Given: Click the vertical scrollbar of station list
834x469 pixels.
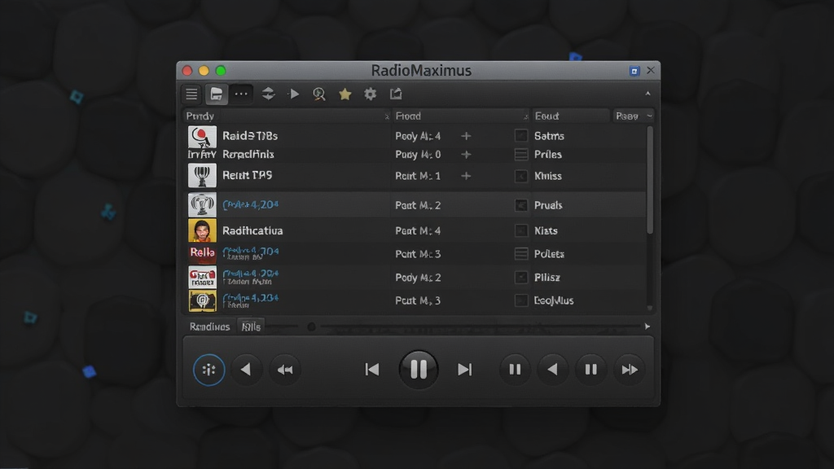Looking at the screenshot, I should (x=649, y=180).
